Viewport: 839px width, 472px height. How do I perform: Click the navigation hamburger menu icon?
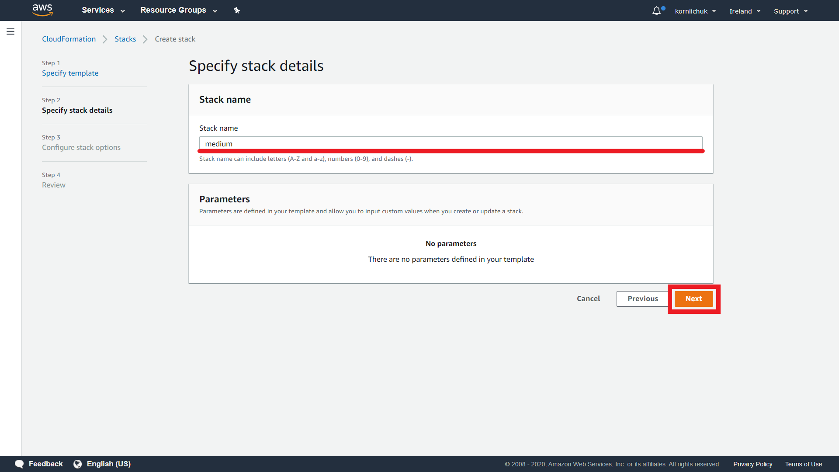[x=10, y=32]
